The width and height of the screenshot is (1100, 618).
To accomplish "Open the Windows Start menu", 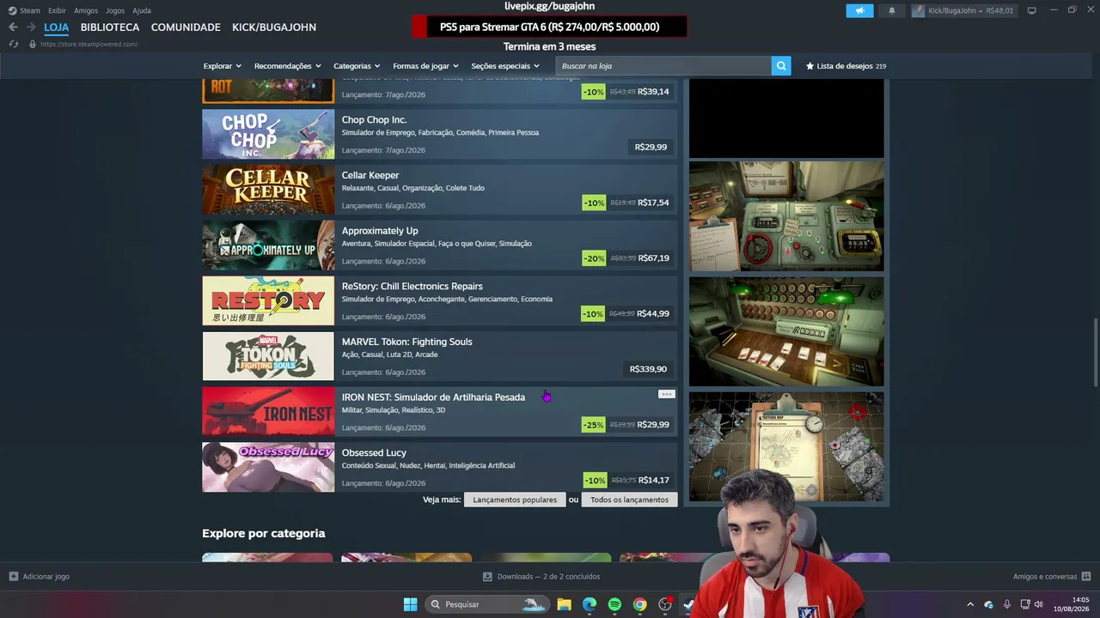I will pyautogui.click(x=410, y=604).
